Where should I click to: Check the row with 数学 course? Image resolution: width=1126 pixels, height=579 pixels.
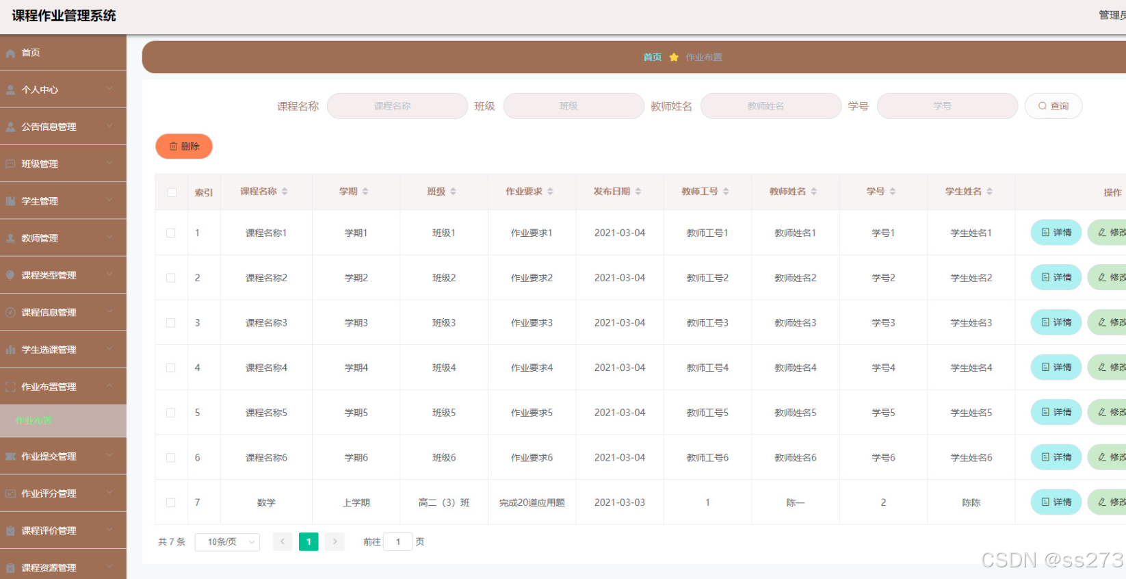[x=171, y=502]
